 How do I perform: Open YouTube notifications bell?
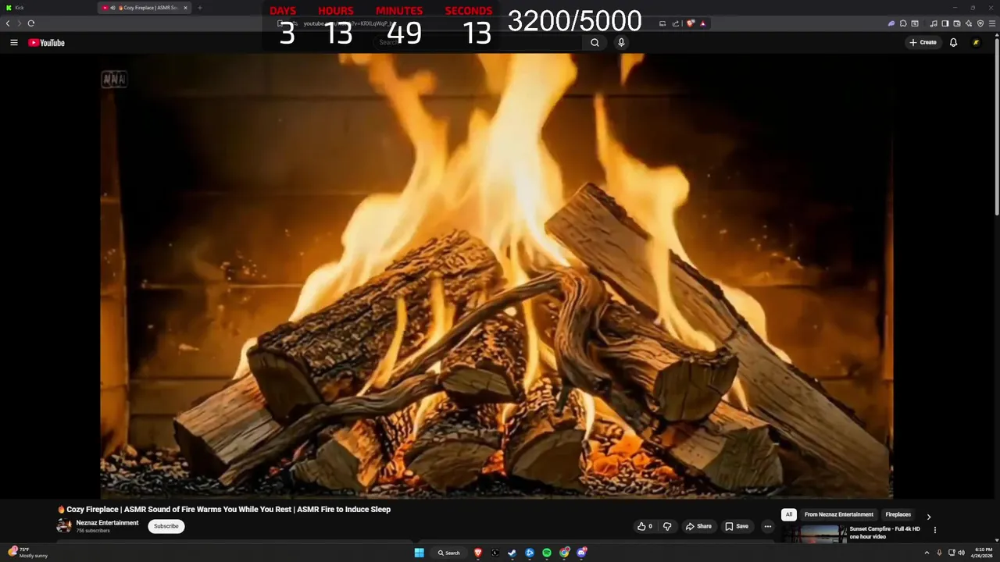coord(953,43)
